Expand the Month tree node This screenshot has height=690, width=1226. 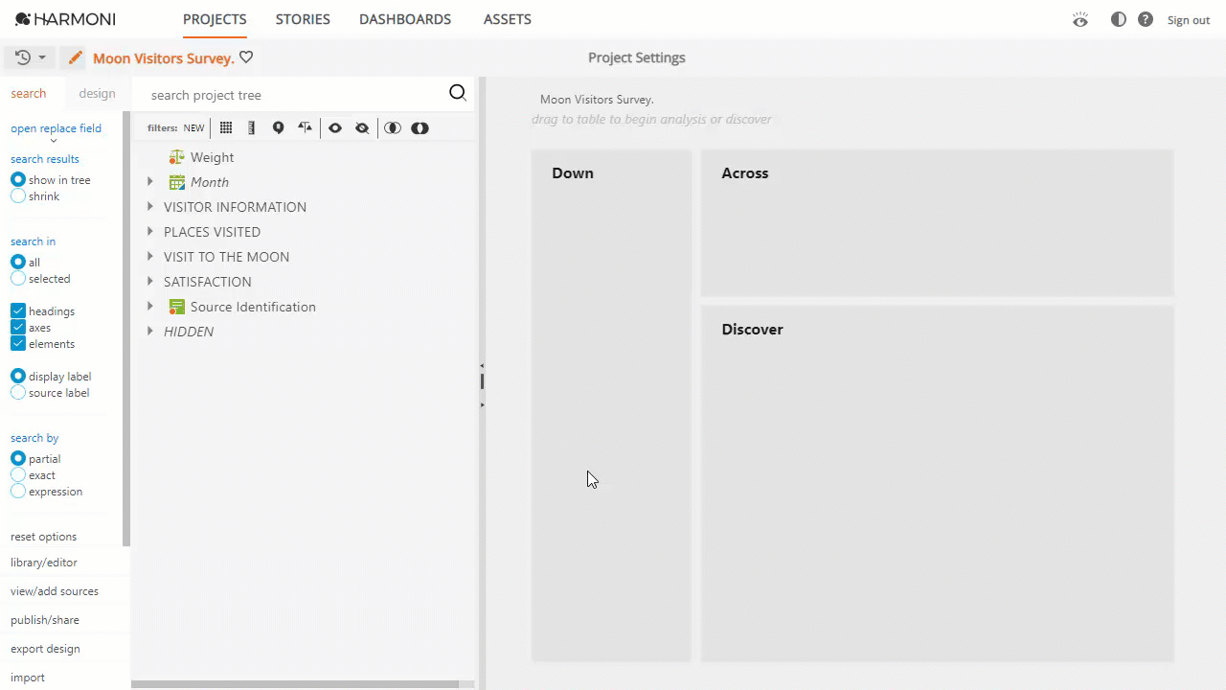pos(149,182)
